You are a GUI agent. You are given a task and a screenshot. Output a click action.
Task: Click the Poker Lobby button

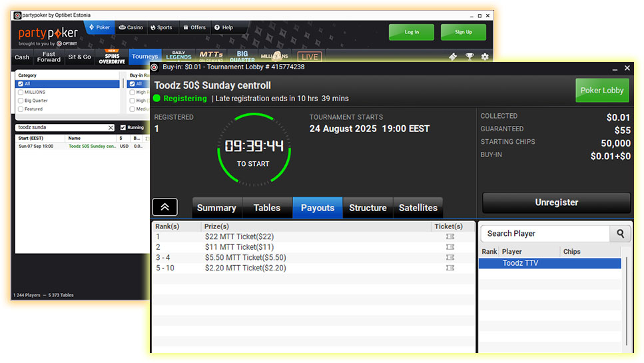pos(601,91)
